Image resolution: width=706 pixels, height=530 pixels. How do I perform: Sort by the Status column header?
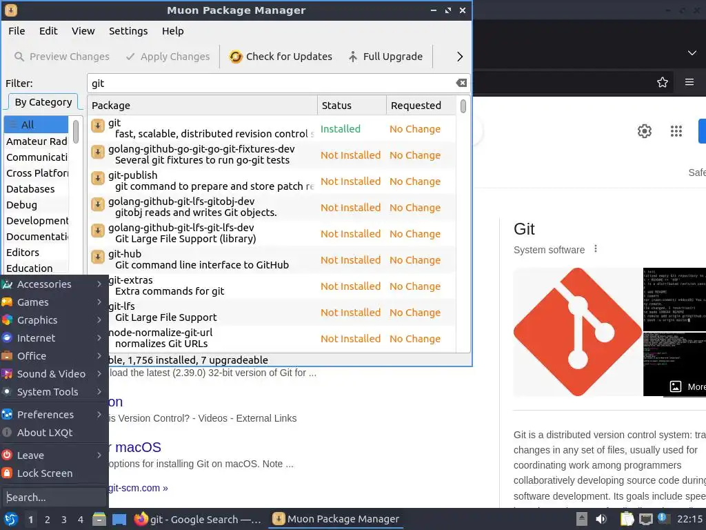[x=352, y=106]
